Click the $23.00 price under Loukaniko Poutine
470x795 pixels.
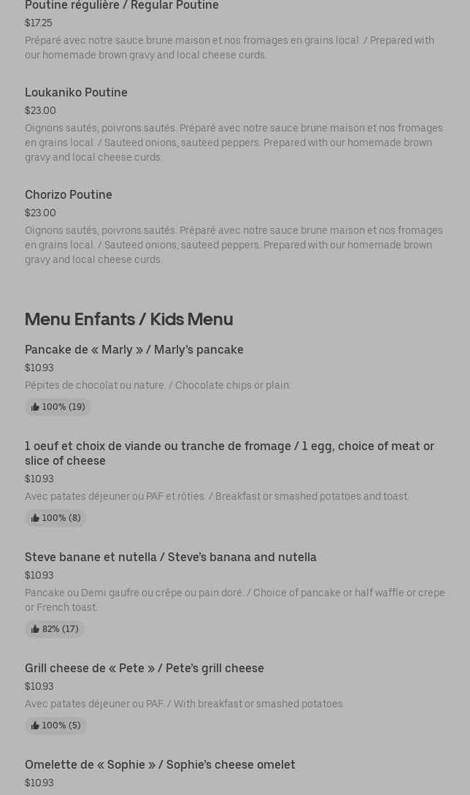point(41,110)
